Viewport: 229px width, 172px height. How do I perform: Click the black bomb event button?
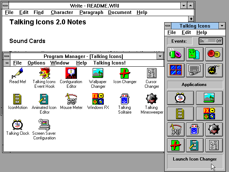[x=214, y=70]
